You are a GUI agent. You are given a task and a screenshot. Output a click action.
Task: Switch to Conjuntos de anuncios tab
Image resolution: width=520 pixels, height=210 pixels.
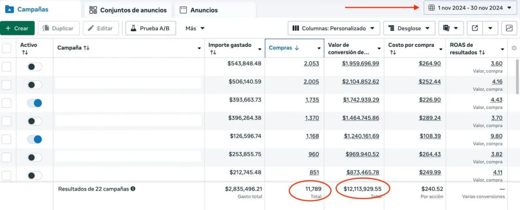tap(128, 10)
